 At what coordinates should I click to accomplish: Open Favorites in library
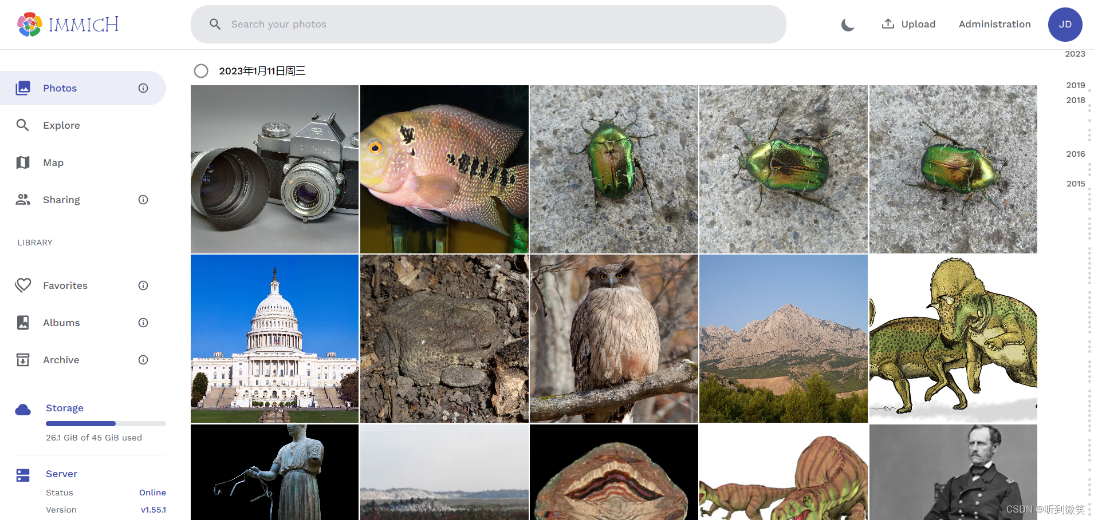[x=83, y=285]
